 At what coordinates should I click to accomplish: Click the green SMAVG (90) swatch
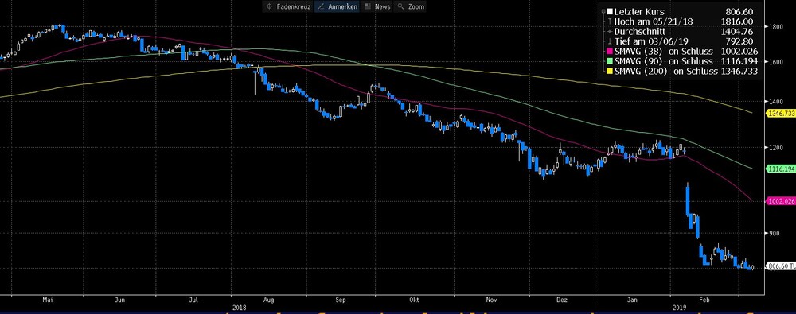(609, 61)
